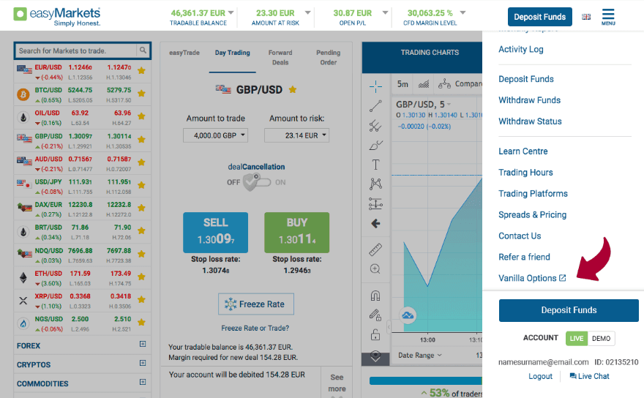Click the star next to GBP/USD title

click(293, 89)
